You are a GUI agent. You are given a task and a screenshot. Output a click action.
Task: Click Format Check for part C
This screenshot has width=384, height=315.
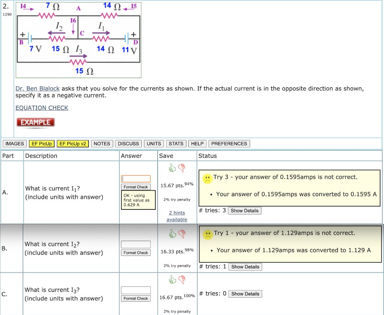tap(136, 298)
